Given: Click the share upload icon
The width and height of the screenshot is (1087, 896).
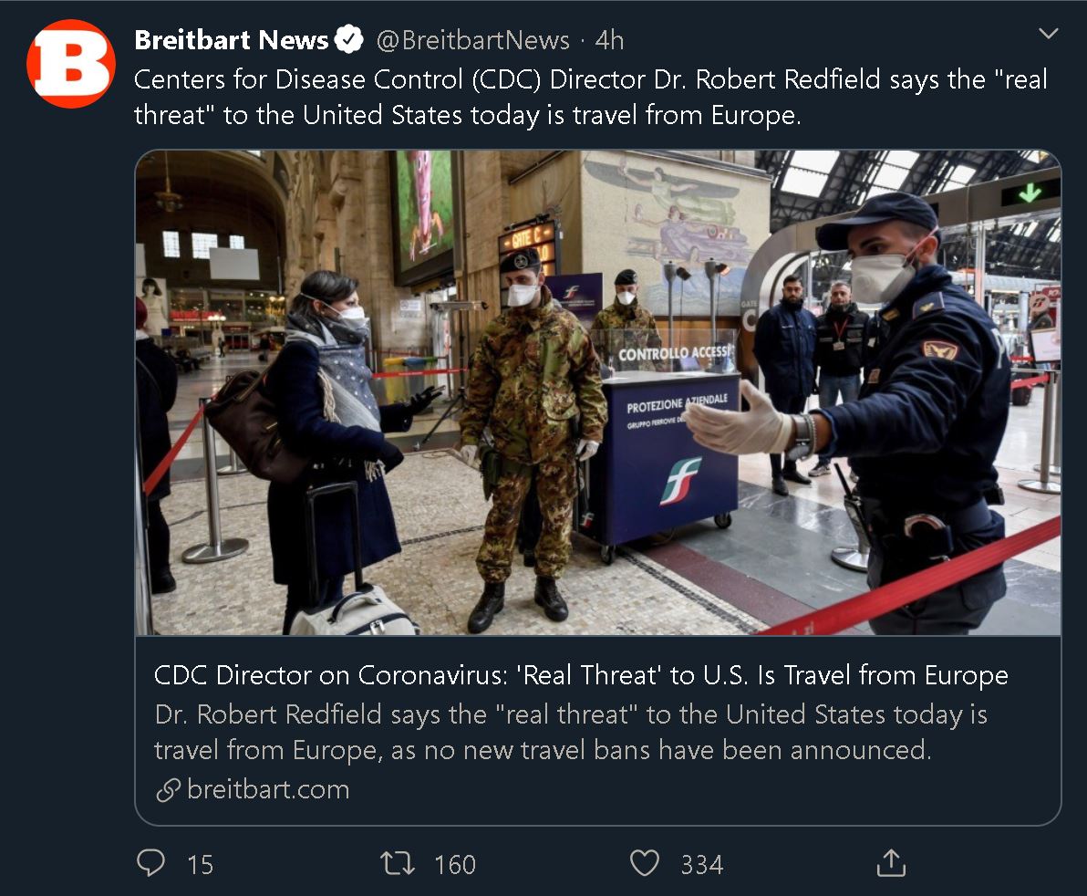Looking at the screenshot, I should coord(891,863).
